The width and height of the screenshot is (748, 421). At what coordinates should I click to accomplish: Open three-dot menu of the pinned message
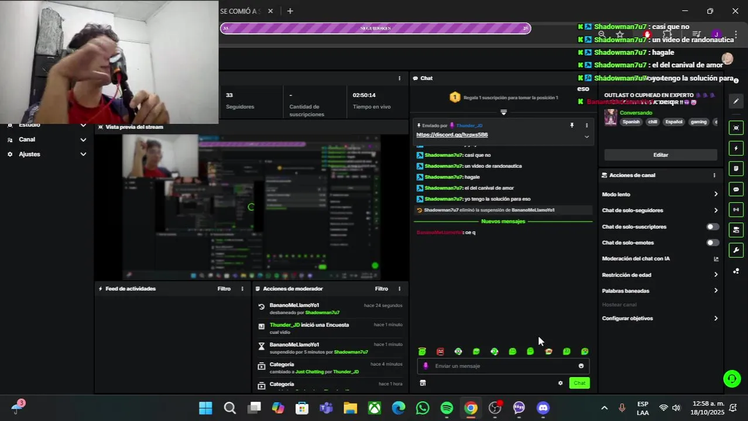586,125
